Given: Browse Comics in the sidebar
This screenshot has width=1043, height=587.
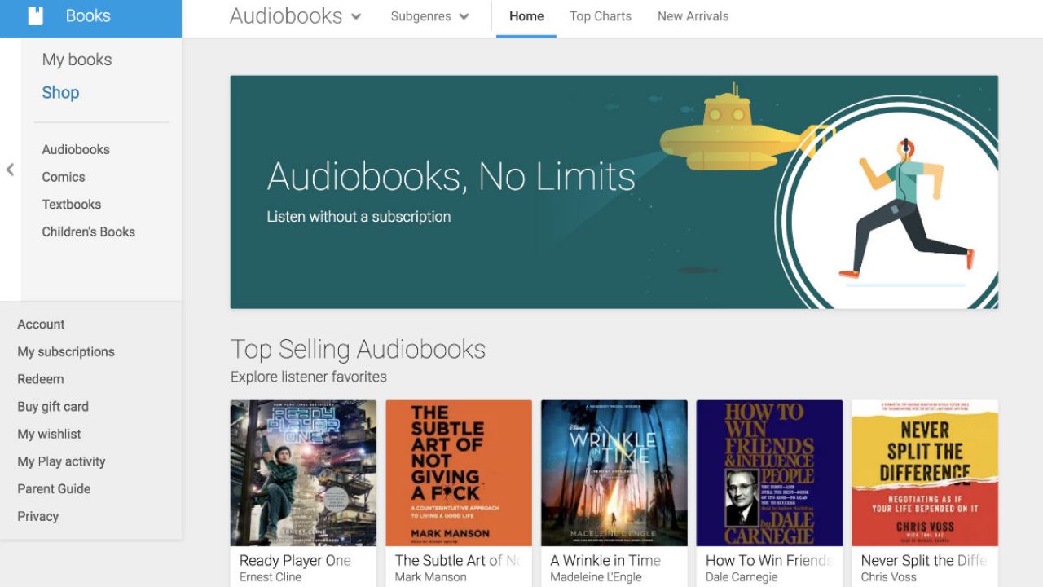Looking at the screenshot, I should pos(64,177).
